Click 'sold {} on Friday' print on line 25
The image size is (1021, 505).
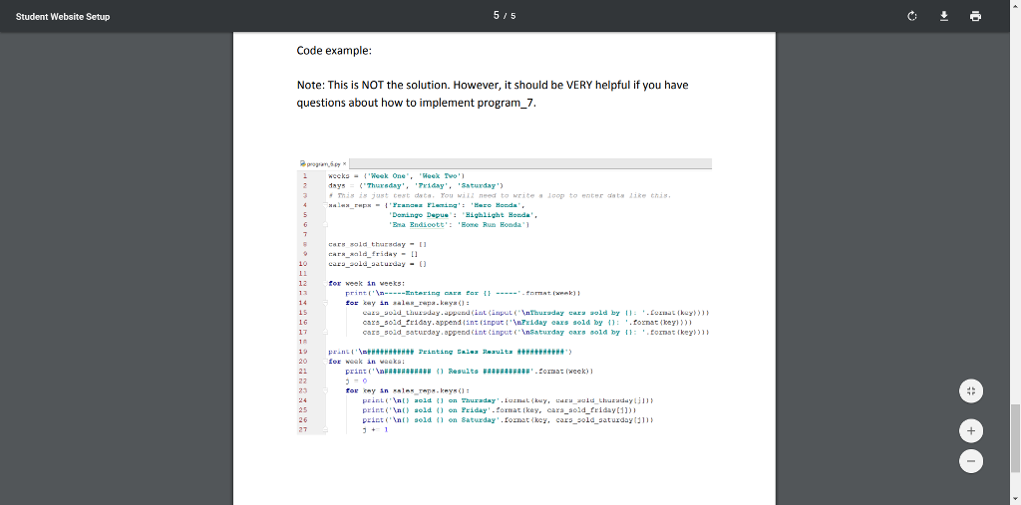pos(500,410)
